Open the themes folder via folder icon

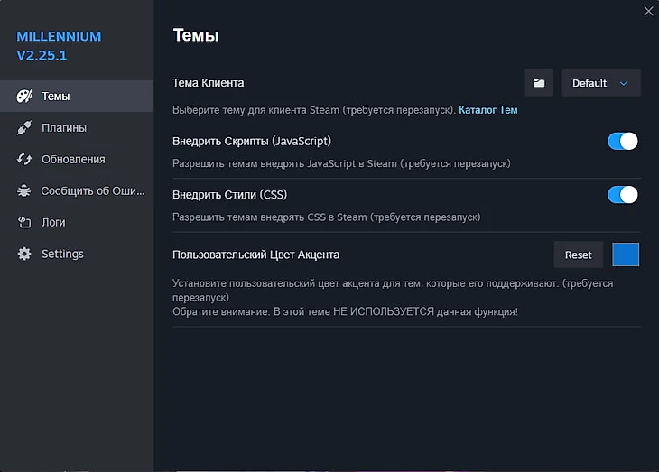point(539,83)
